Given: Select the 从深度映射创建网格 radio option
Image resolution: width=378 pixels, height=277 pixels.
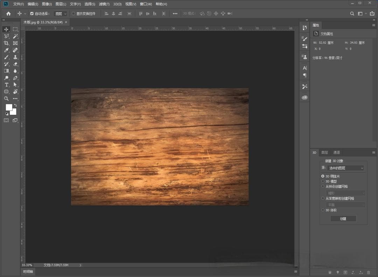Looking at the screenshot, I should click(x=323, y=198).
